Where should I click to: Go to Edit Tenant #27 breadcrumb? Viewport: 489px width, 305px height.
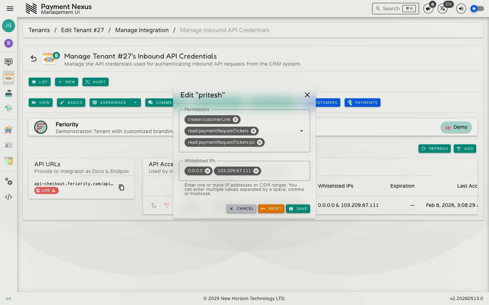82,30
